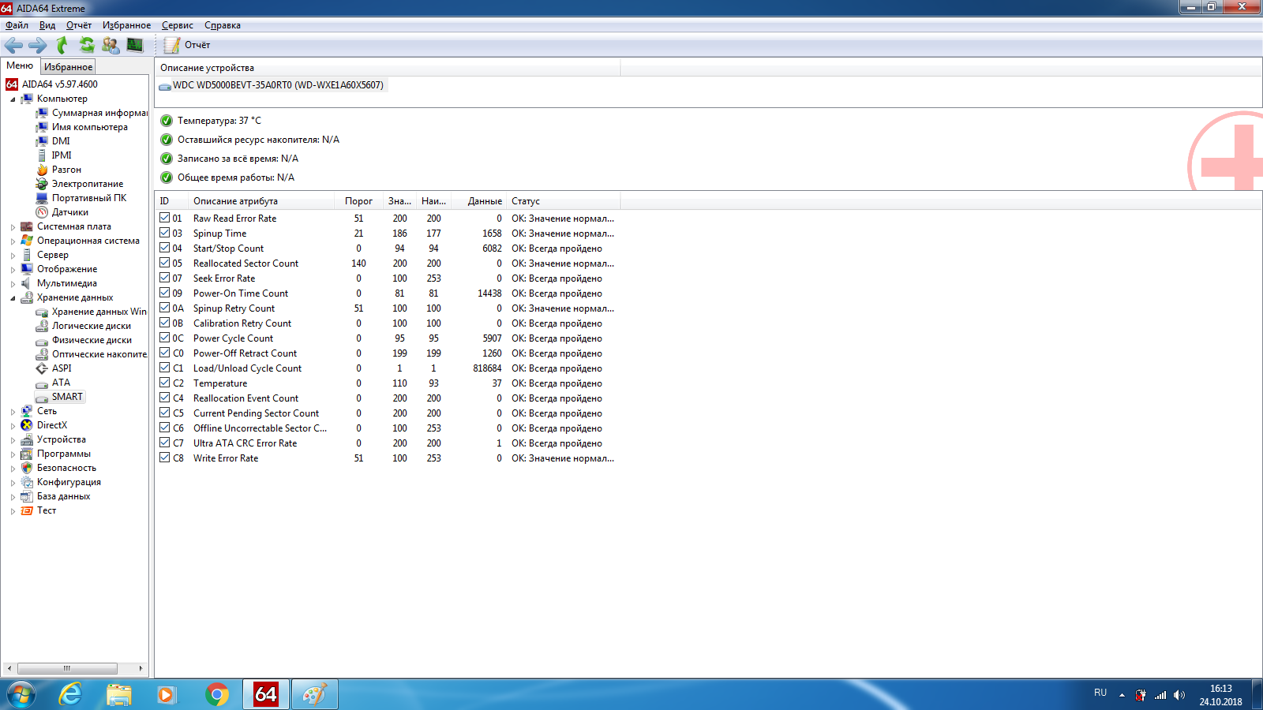Collapse the Хранение данных node

(x=13, y=298)
